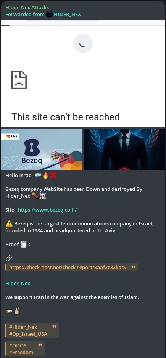This screenshot has width=166, height=358.
Task: Open the Bezeq logo image
Action: pyautogui.click(x=42, y=149)
